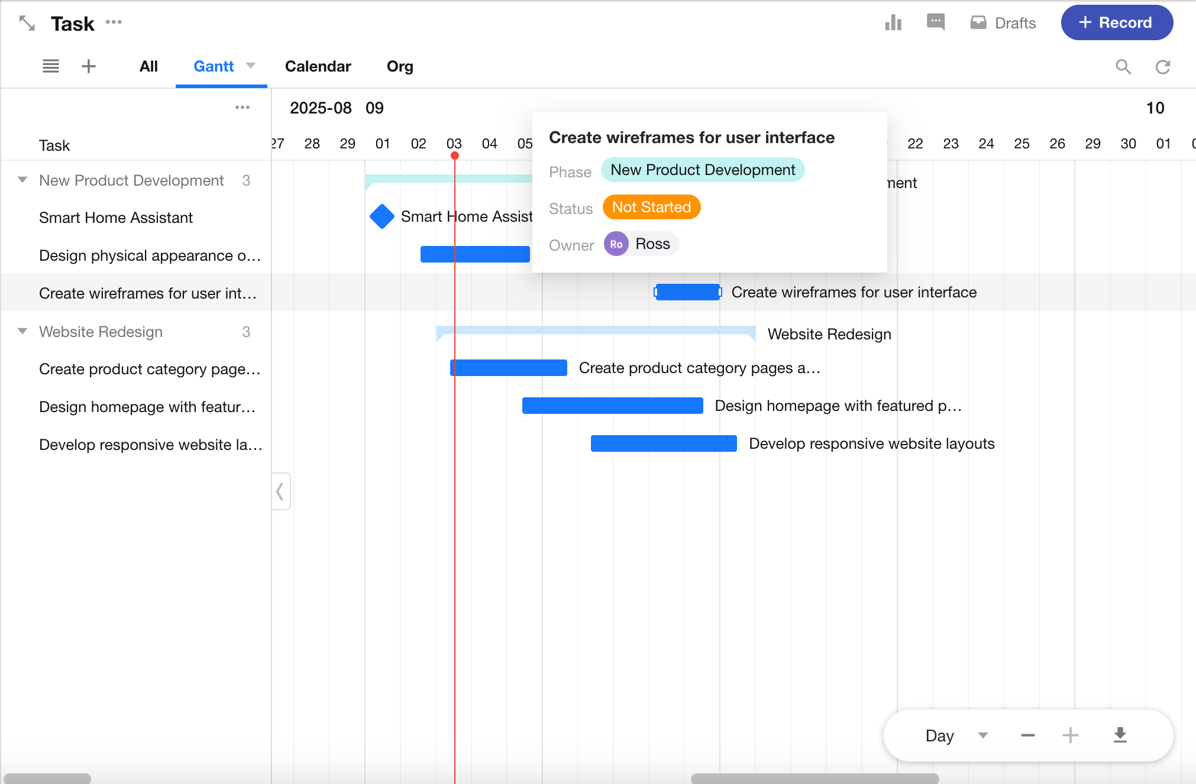Screen dimensions: 1196x784
Task: Click the search magnifier icon
Action: pos(1123,67)
